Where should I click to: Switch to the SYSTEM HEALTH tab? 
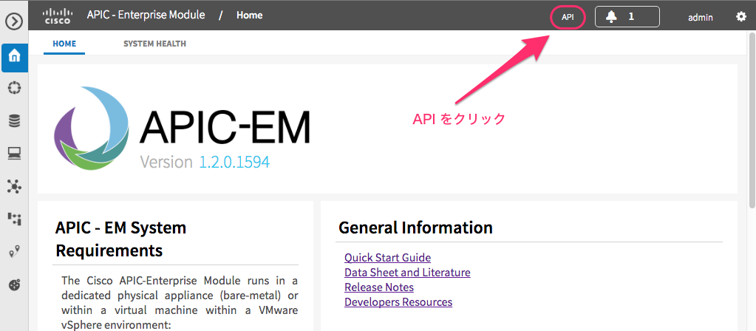154,44
